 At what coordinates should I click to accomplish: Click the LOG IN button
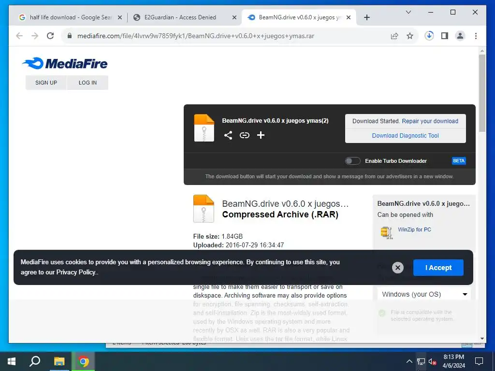tap(87, 83)
